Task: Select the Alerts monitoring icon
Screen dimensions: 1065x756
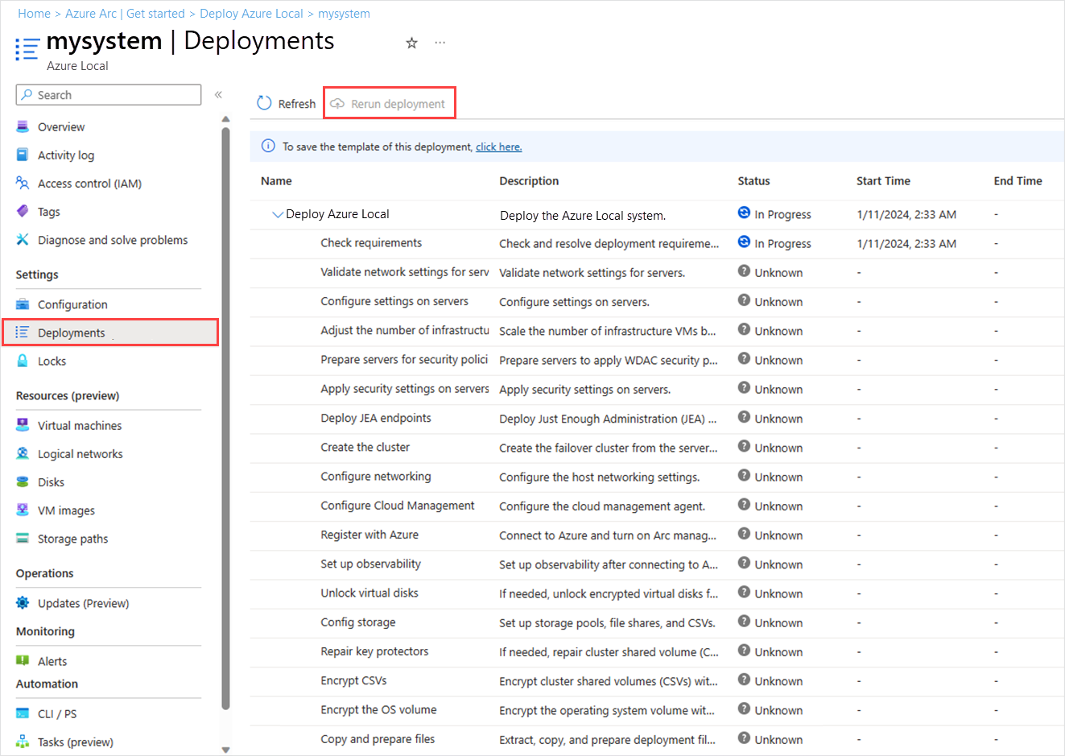Action: (x=23, y=660)
